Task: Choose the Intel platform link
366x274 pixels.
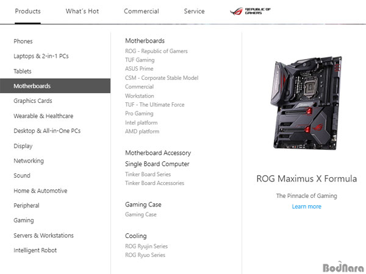Action: (x=142, y=122)
